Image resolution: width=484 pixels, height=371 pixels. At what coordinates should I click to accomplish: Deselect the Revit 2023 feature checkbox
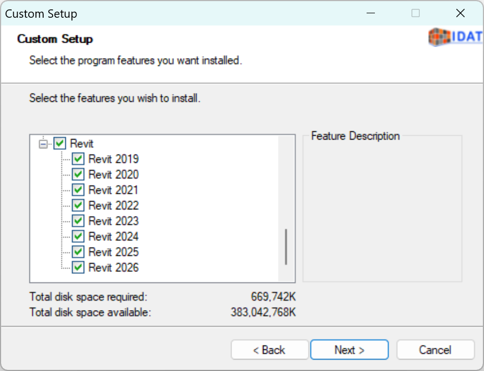[x=78, y=221]
